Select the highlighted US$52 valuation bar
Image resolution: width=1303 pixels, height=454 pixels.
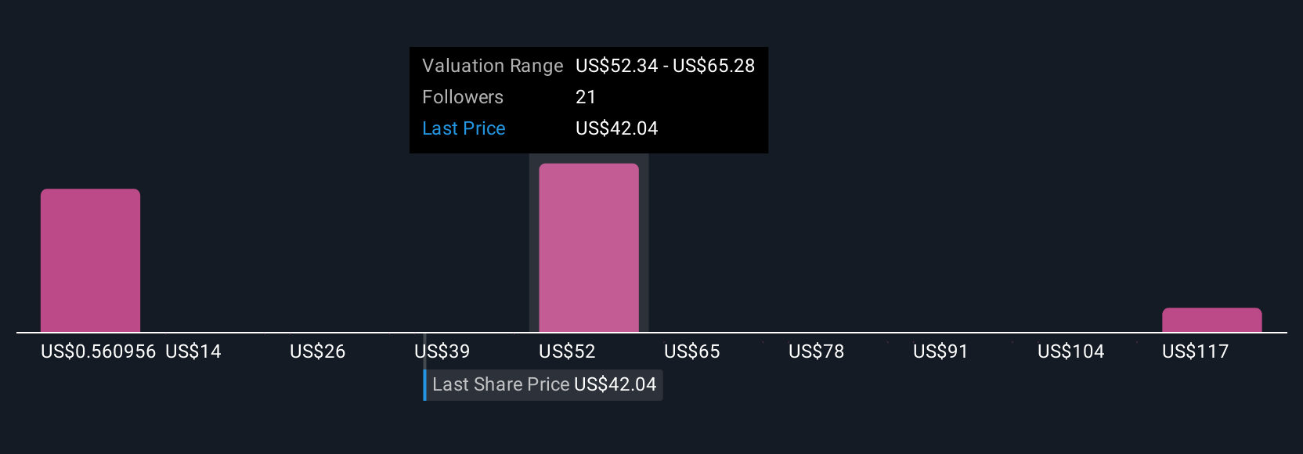point(589,247)
